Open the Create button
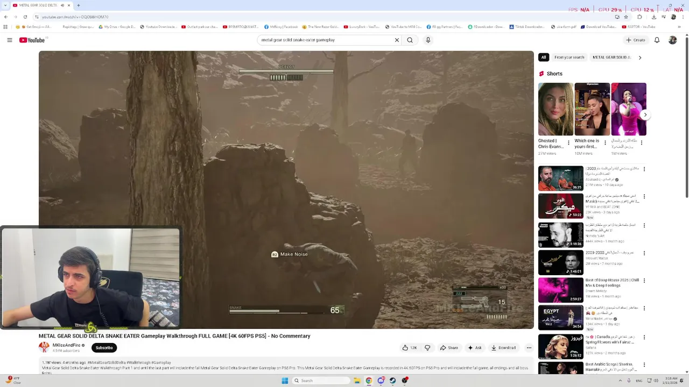This screenshot has width=689, height=387. tap(635, 40)
